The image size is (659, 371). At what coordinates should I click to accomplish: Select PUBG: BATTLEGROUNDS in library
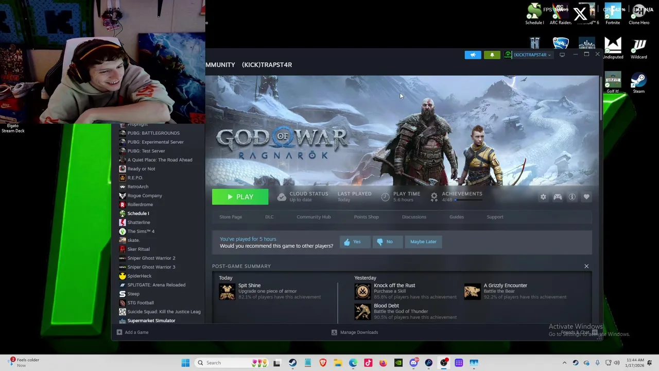point(153,133)
